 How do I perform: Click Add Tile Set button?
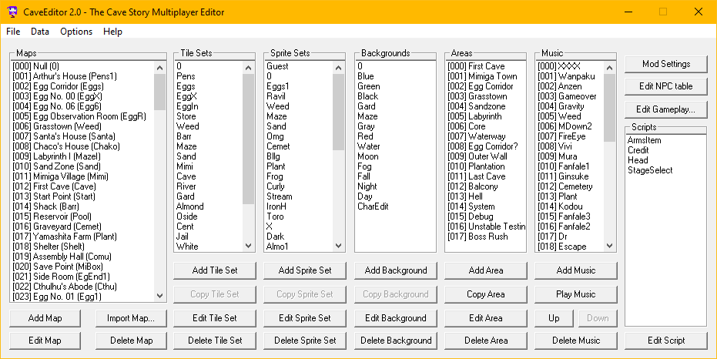coord(215,270)
